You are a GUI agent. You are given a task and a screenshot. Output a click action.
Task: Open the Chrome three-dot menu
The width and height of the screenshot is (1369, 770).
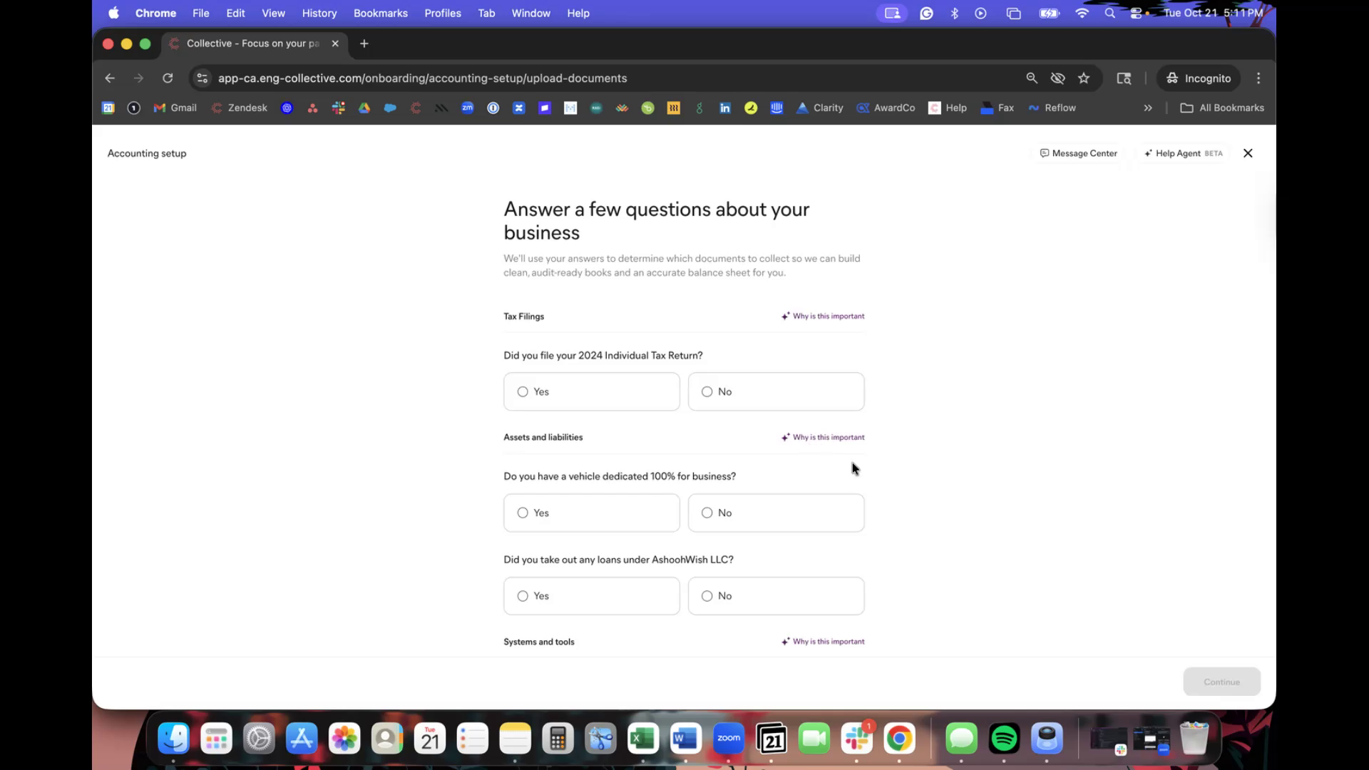coord(1258,78)
